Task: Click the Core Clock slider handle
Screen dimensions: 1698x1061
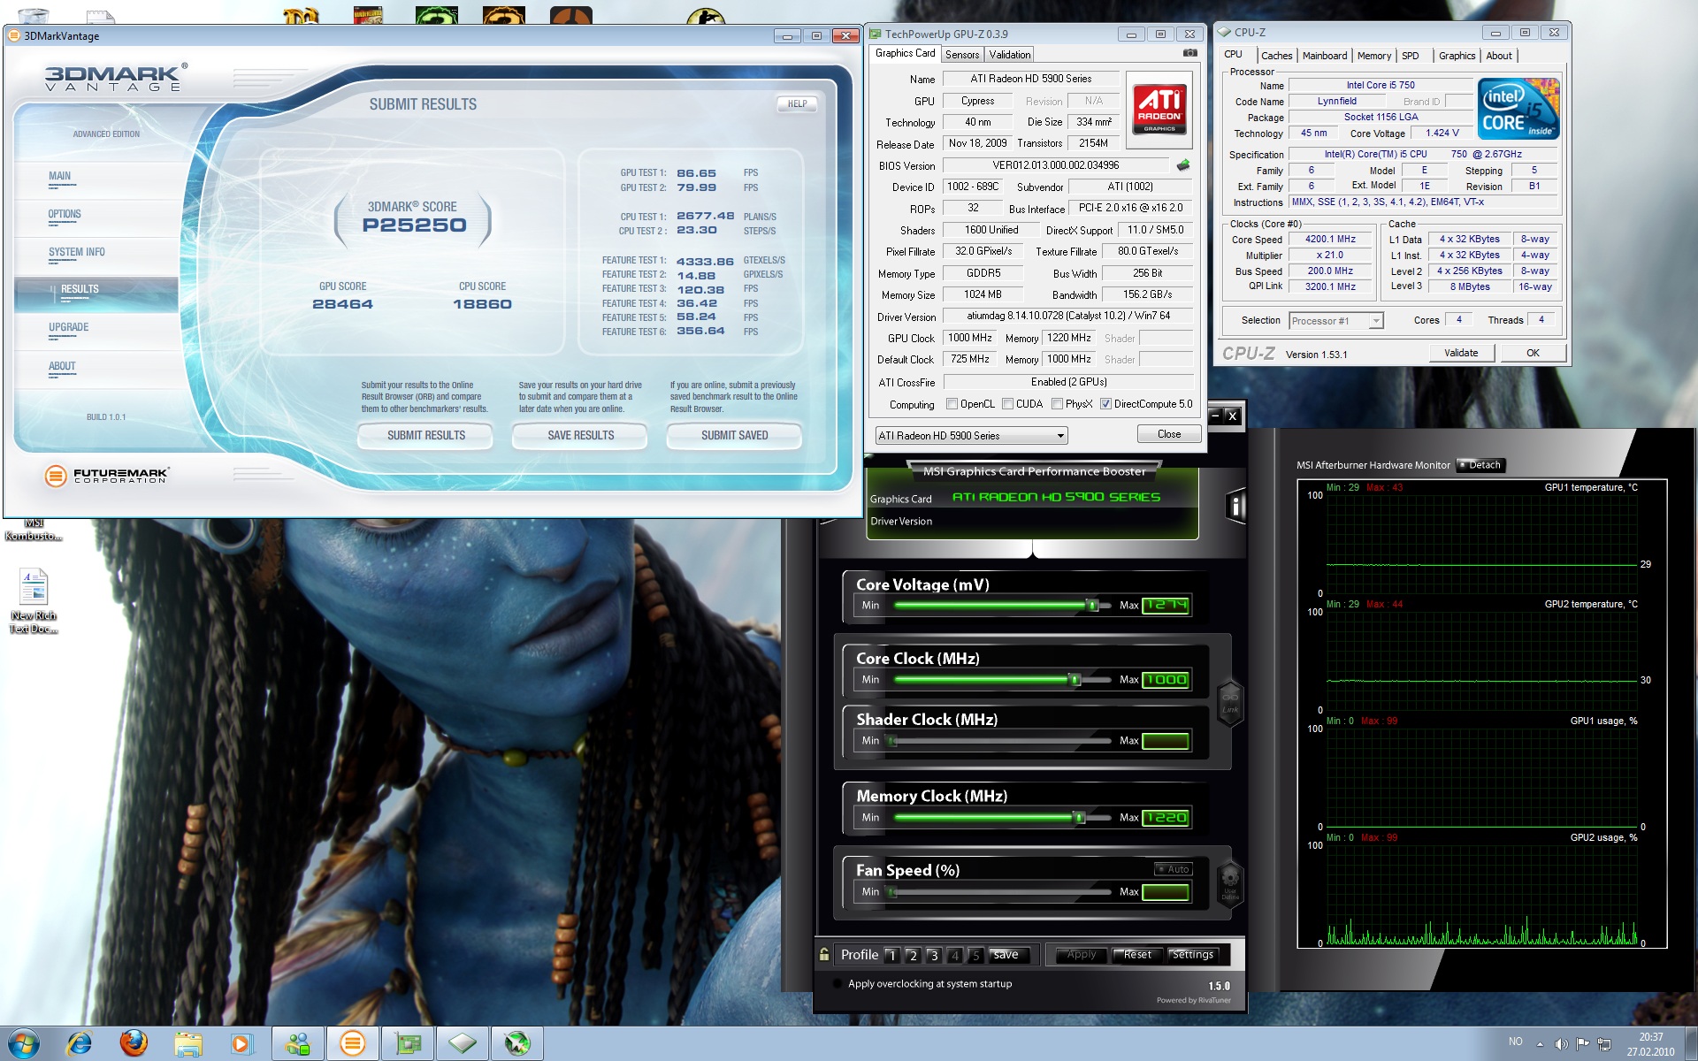Action: coord(1075,680)
